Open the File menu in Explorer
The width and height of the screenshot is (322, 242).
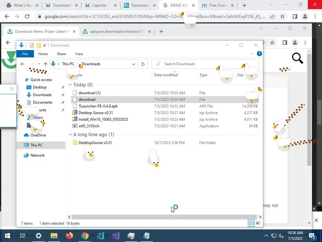point(25,54)
